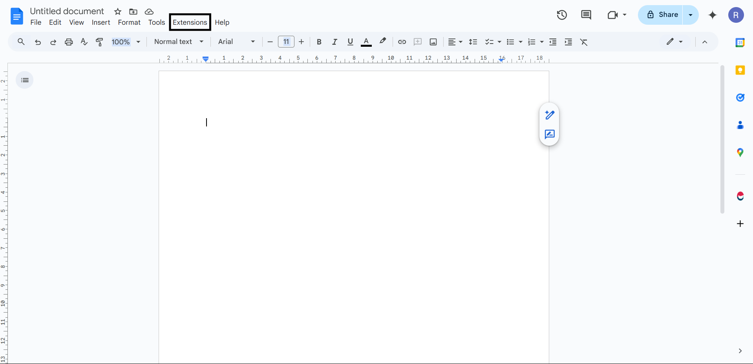Open the numbered list dropdown arrow

pyautogui.click(x=542, y=42)
